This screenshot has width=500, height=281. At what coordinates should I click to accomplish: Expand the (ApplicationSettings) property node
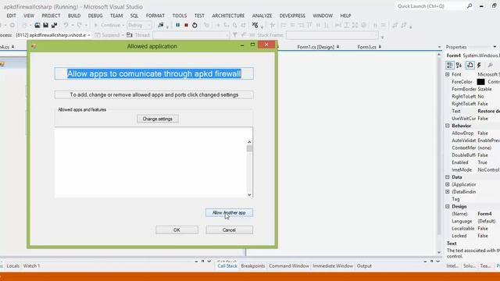pos(448,184)
